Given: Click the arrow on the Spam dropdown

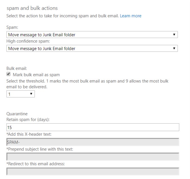Looking at the screenshot, I should click(x=174, y=35).
